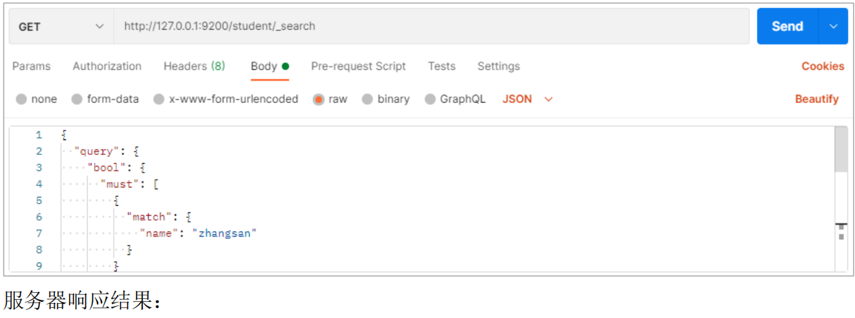The width and height of the screenshot is (855, 318).
Task: Go to the Tests tab
Action: (x=441, y=66)
